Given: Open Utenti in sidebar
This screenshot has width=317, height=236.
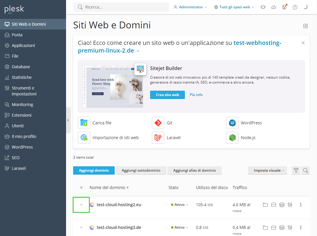Looking at the screenshot, I should (33, 126).
